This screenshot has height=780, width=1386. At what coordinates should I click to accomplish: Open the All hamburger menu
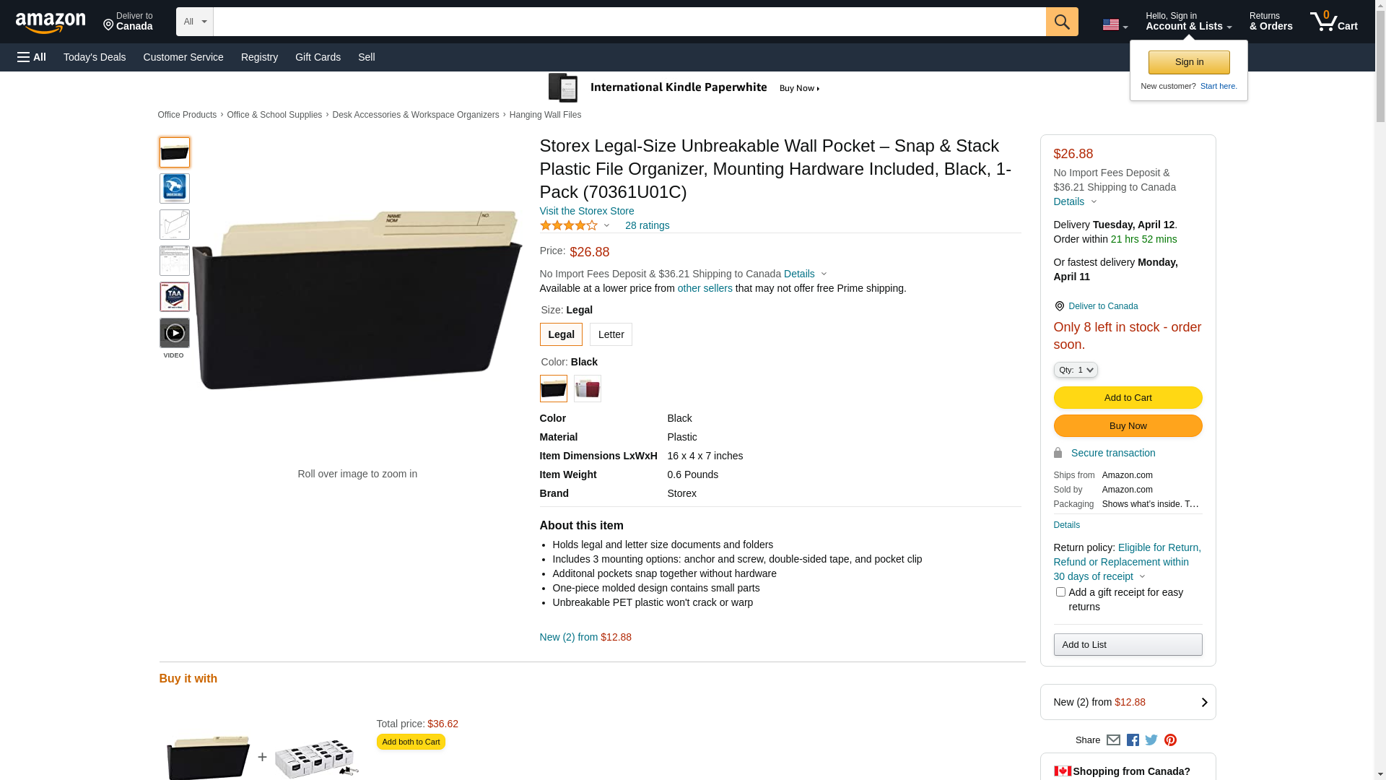[32, 57]
